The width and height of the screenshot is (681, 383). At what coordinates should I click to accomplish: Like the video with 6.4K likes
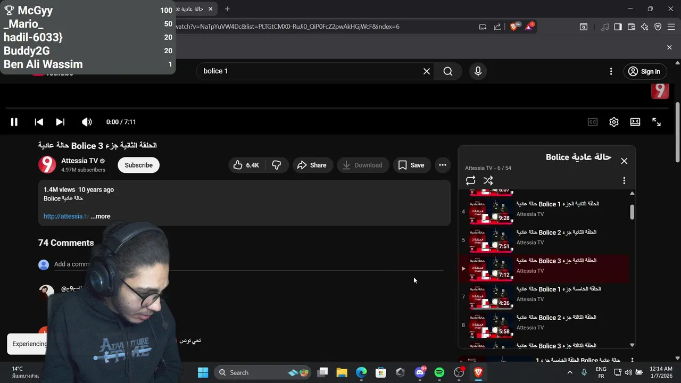click(246, 165)
